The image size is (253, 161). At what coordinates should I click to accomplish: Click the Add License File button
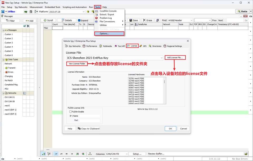click(175, 57)
